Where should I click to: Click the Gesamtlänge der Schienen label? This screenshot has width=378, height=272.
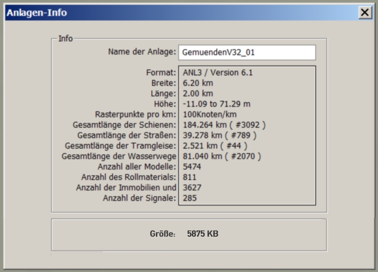[x=125, y=125]
